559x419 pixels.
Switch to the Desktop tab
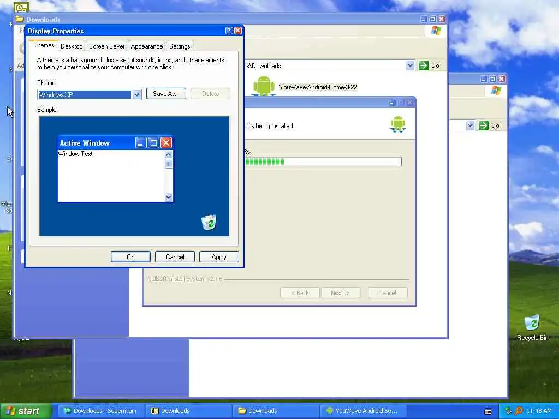[x=72, y=46]
